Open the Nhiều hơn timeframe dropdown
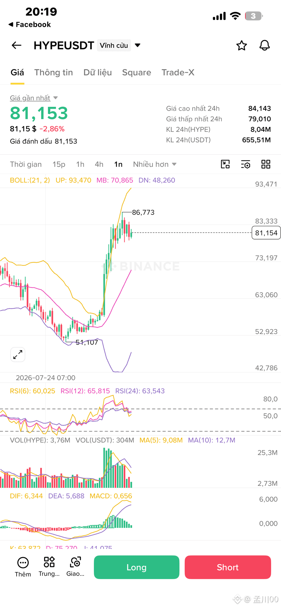 point(155,164)
